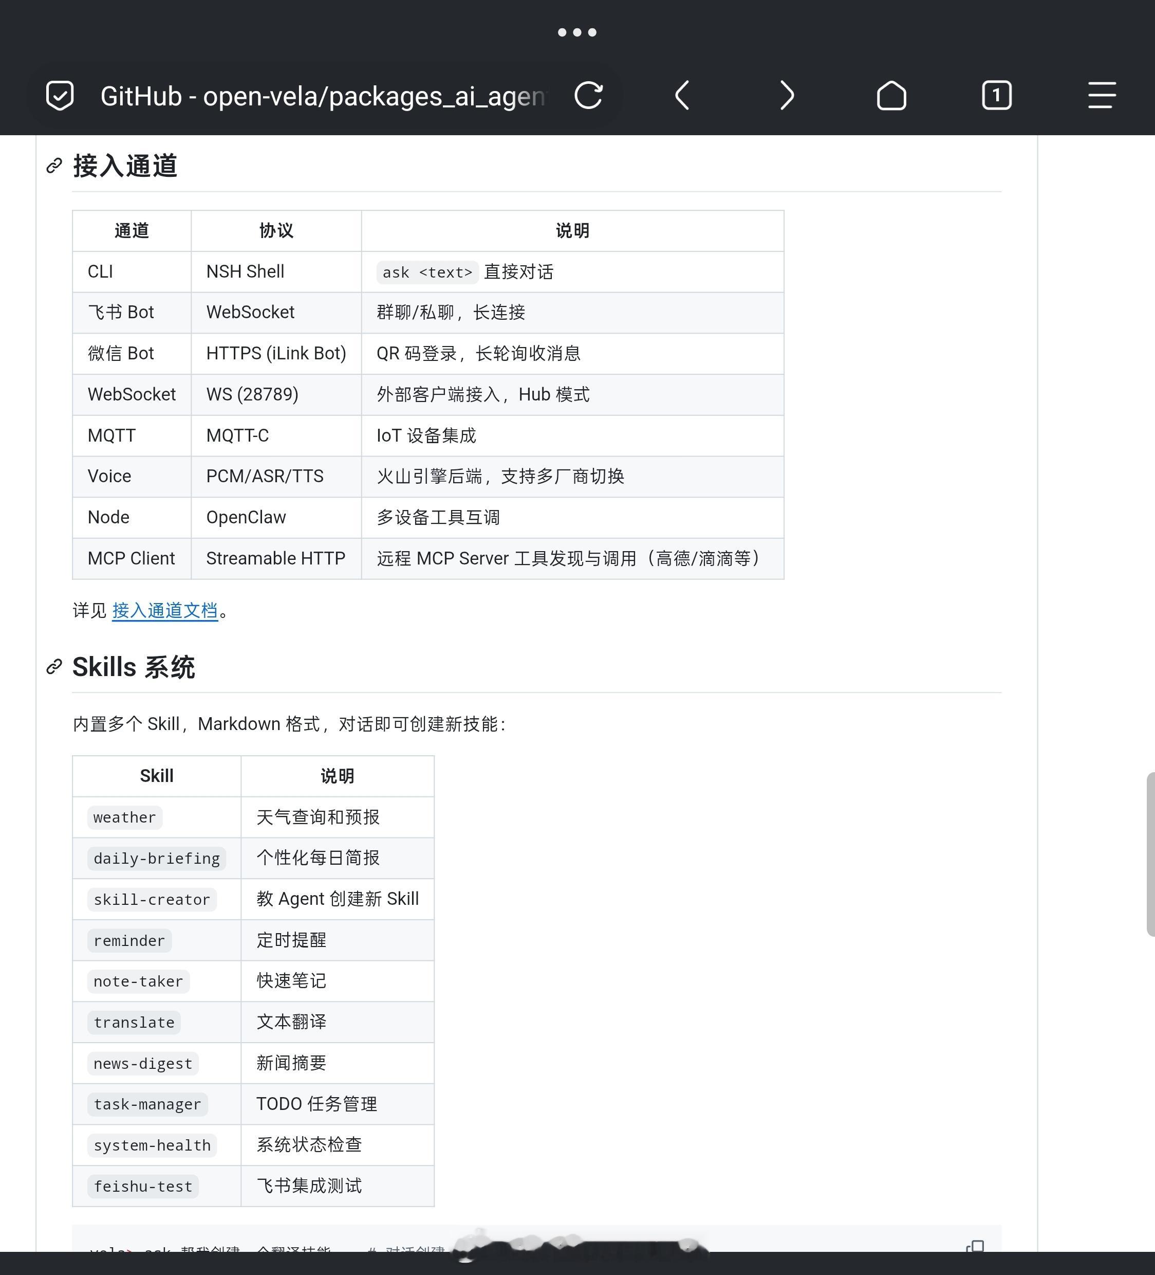Click the MQTT-C protocol cell
The width and height of the screenshot is (1155, 1275).
[276, 436]
